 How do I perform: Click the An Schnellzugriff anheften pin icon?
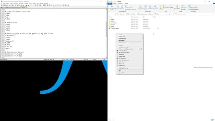pyautogui.click(x=112, y=7)
